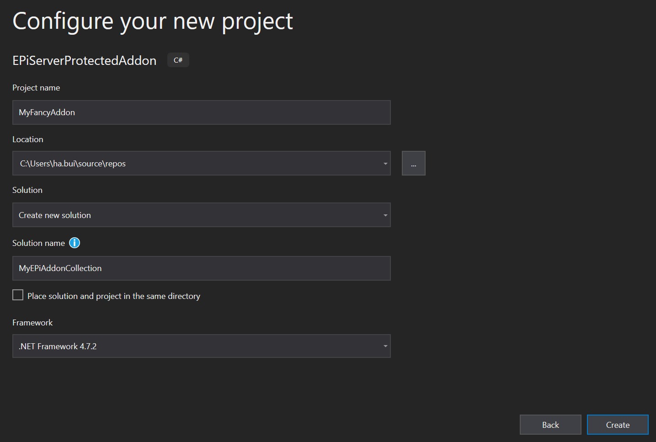Expand the Framework dropdown arrow
656x442 pixels.
click(x=385, y=346)
